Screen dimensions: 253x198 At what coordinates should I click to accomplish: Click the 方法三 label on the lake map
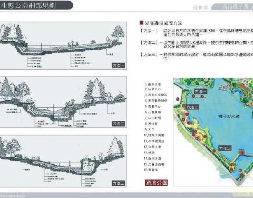[x=225, y=148]
